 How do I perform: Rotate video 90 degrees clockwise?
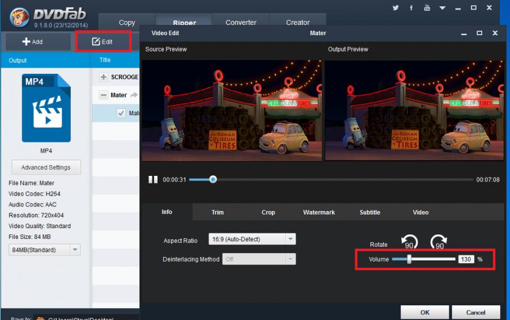pos(439,242)
